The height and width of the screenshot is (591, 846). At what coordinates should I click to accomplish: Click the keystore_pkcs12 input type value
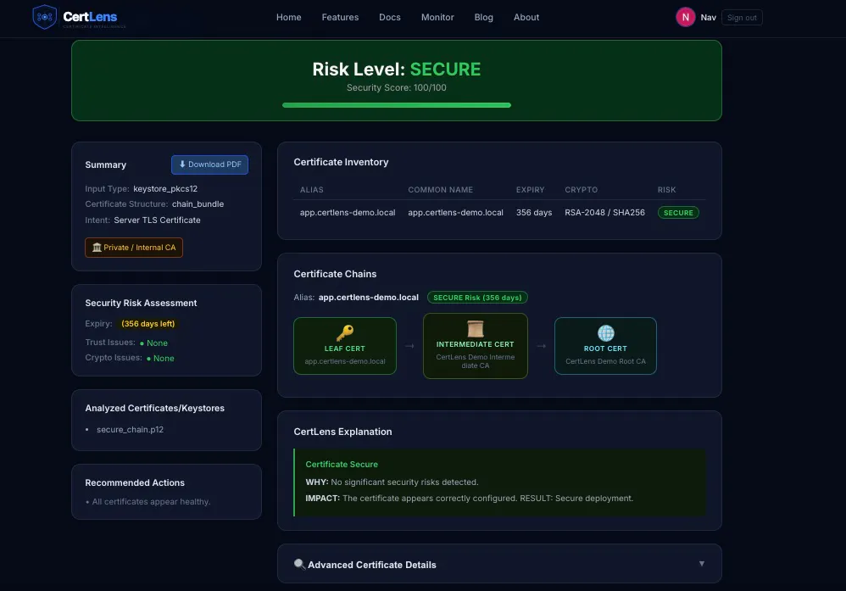[165, 189]
